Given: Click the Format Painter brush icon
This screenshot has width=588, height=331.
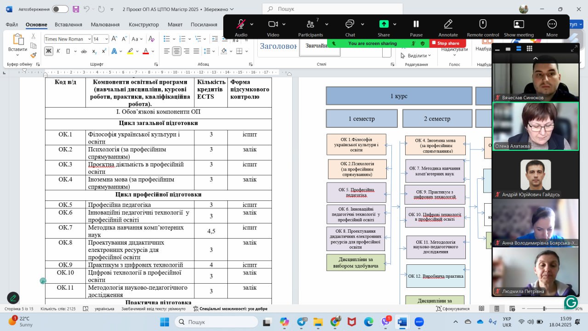Looking at the screenshot, I should tap(34, 55).
